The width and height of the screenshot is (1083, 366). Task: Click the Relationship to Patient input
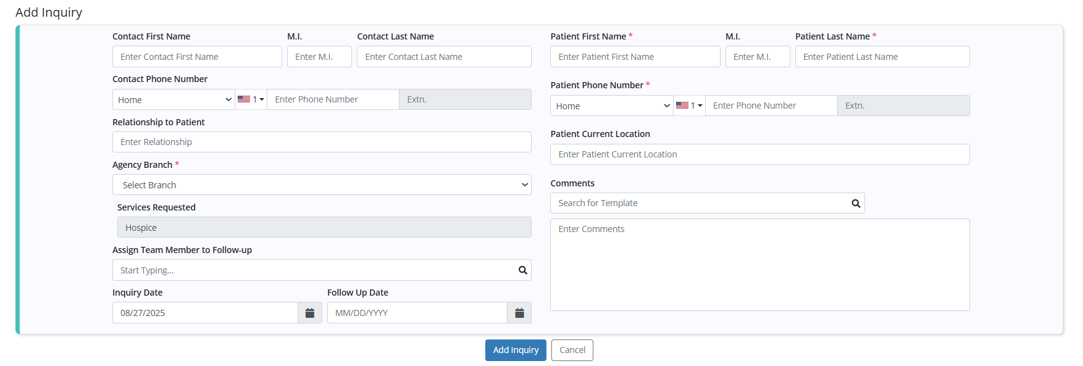tap(322, 142)
